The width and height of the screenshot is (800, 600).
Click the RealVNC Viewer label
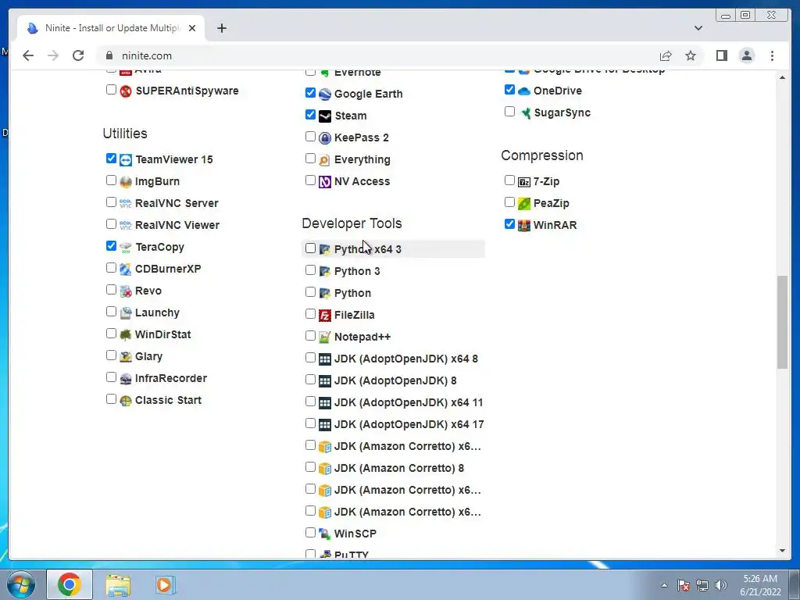coord(177,225)
